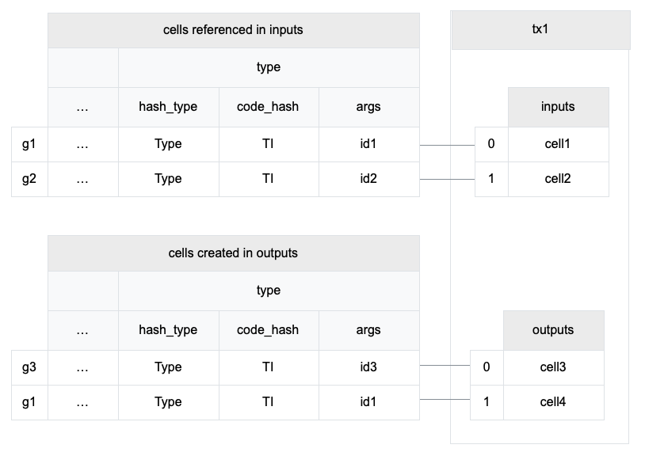Select cell3 in the outputs list
The height and width of the screenshot is (456, 645).
pyautogui.click(x=553, y=367)
